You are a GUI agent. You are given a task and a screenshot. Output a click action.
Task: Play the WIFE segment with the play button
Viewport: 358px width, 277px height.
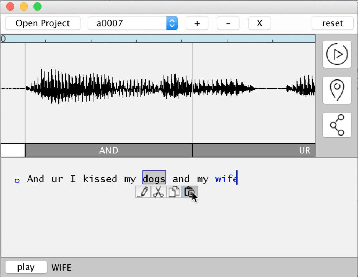[26, 267]
